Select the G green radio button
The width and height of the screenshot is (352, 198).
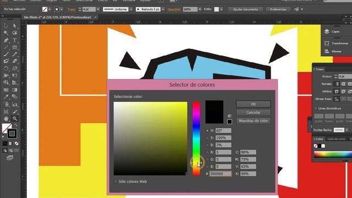click(x=207, y=159)
